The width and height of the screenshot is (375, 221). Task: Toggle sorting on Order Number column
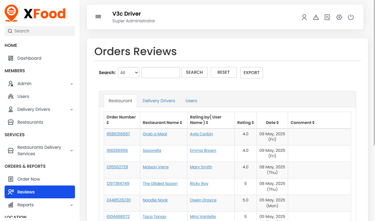pyautogui.click(x=107, y=122)
